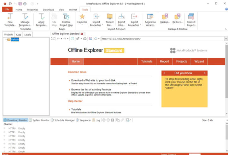Click the save icon in quick access toolbar
The image size is (228, 155).
tap(20, 4)
